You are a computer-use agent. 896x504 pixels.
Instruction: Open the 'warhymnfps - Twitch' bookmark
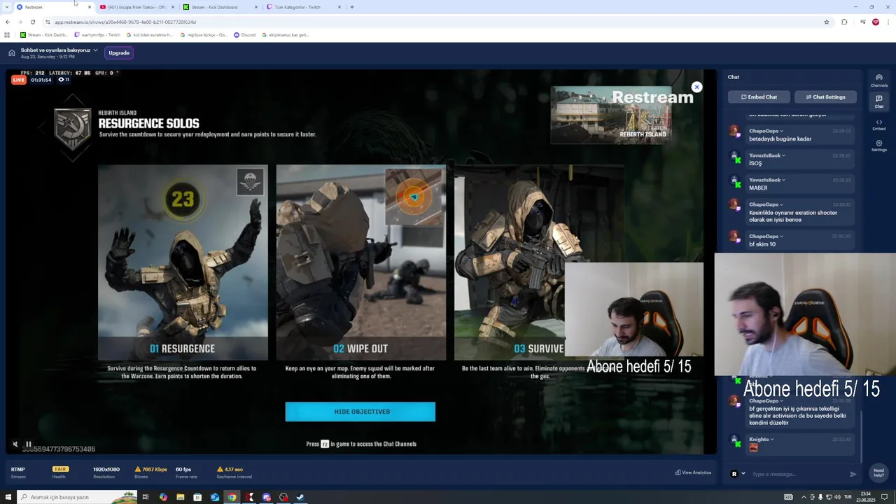point(97,34)
